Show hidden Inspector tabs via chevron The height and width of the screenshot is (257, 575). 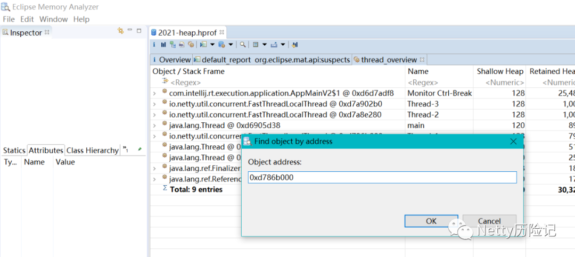pyautogui.click(x=126, y=149)
